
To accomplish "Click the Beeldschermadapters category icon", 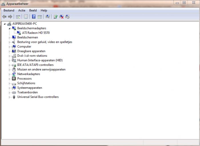I will pyautogui.click(x=14, y=28).
